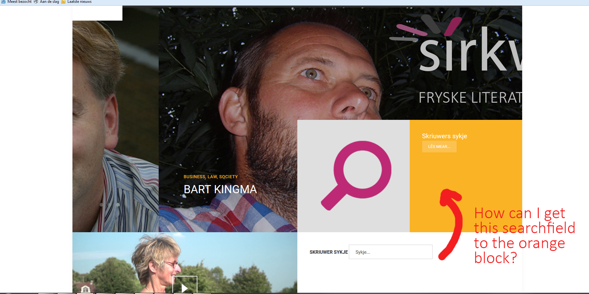Select the third, brightest slider dot

pyautogui.click(x=118, y=205)
